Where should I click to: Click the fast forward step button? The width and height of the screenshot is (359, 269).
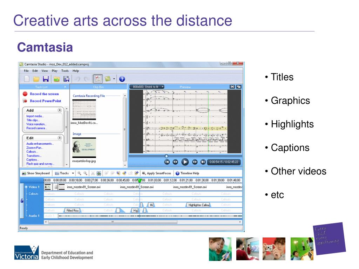pos(195,162)
